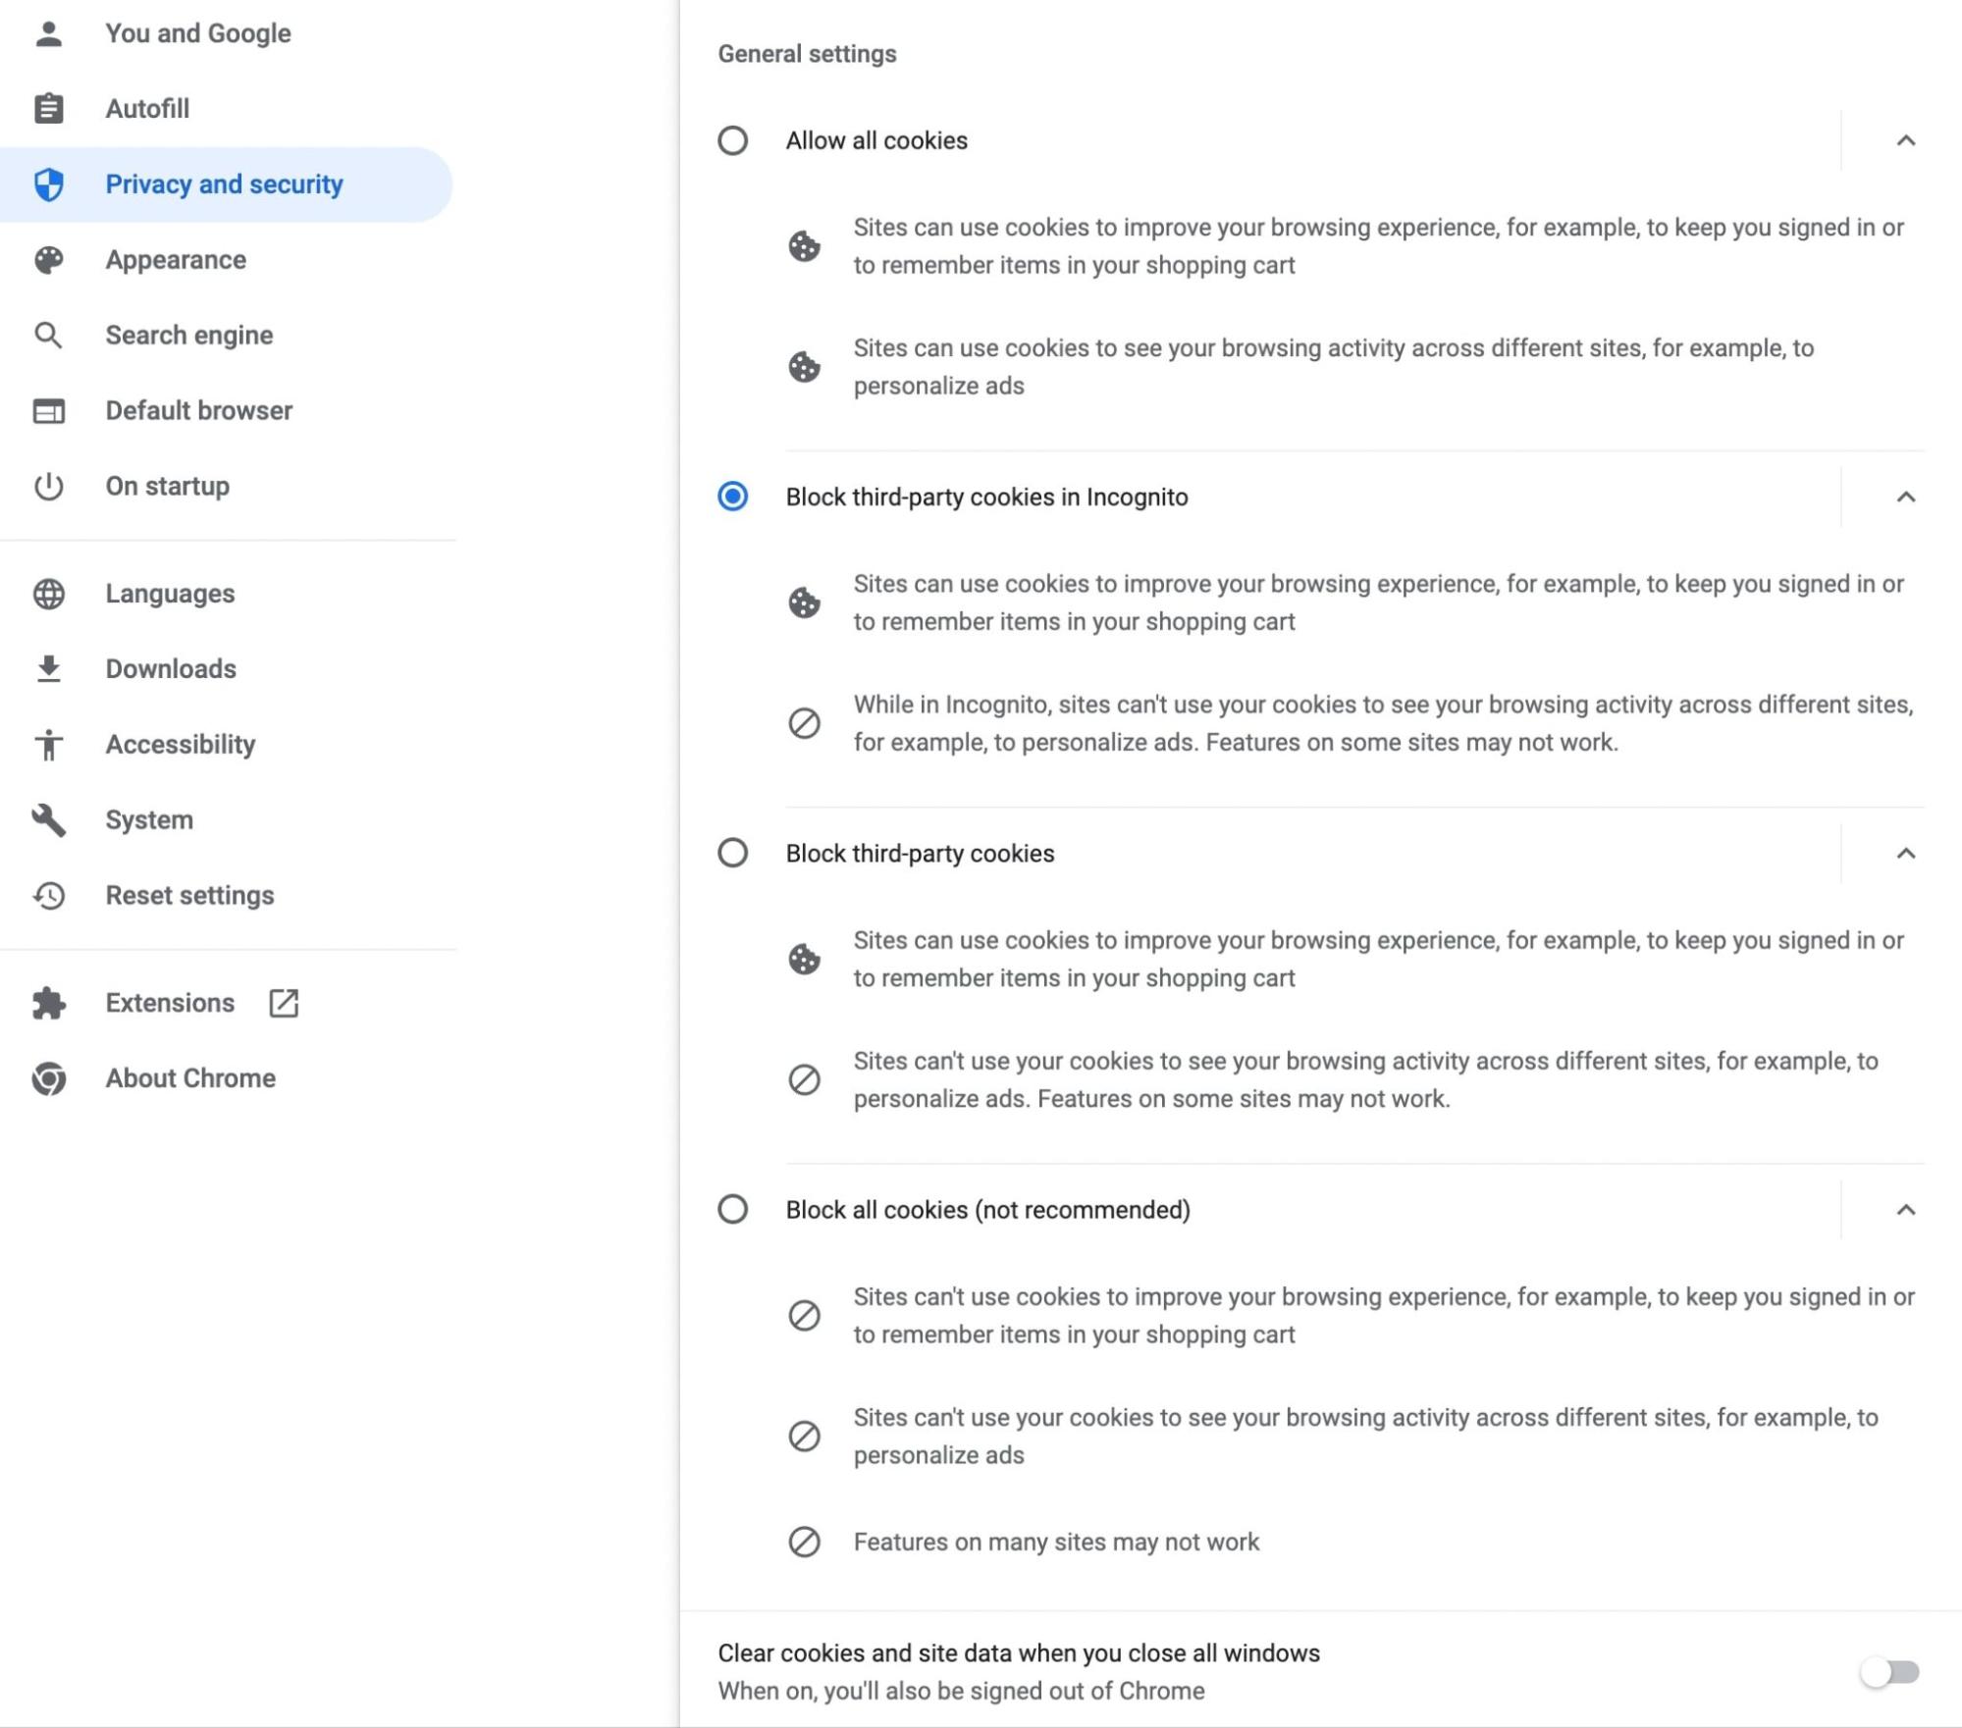Click the System wrench icon

click(x=48, y=819)
